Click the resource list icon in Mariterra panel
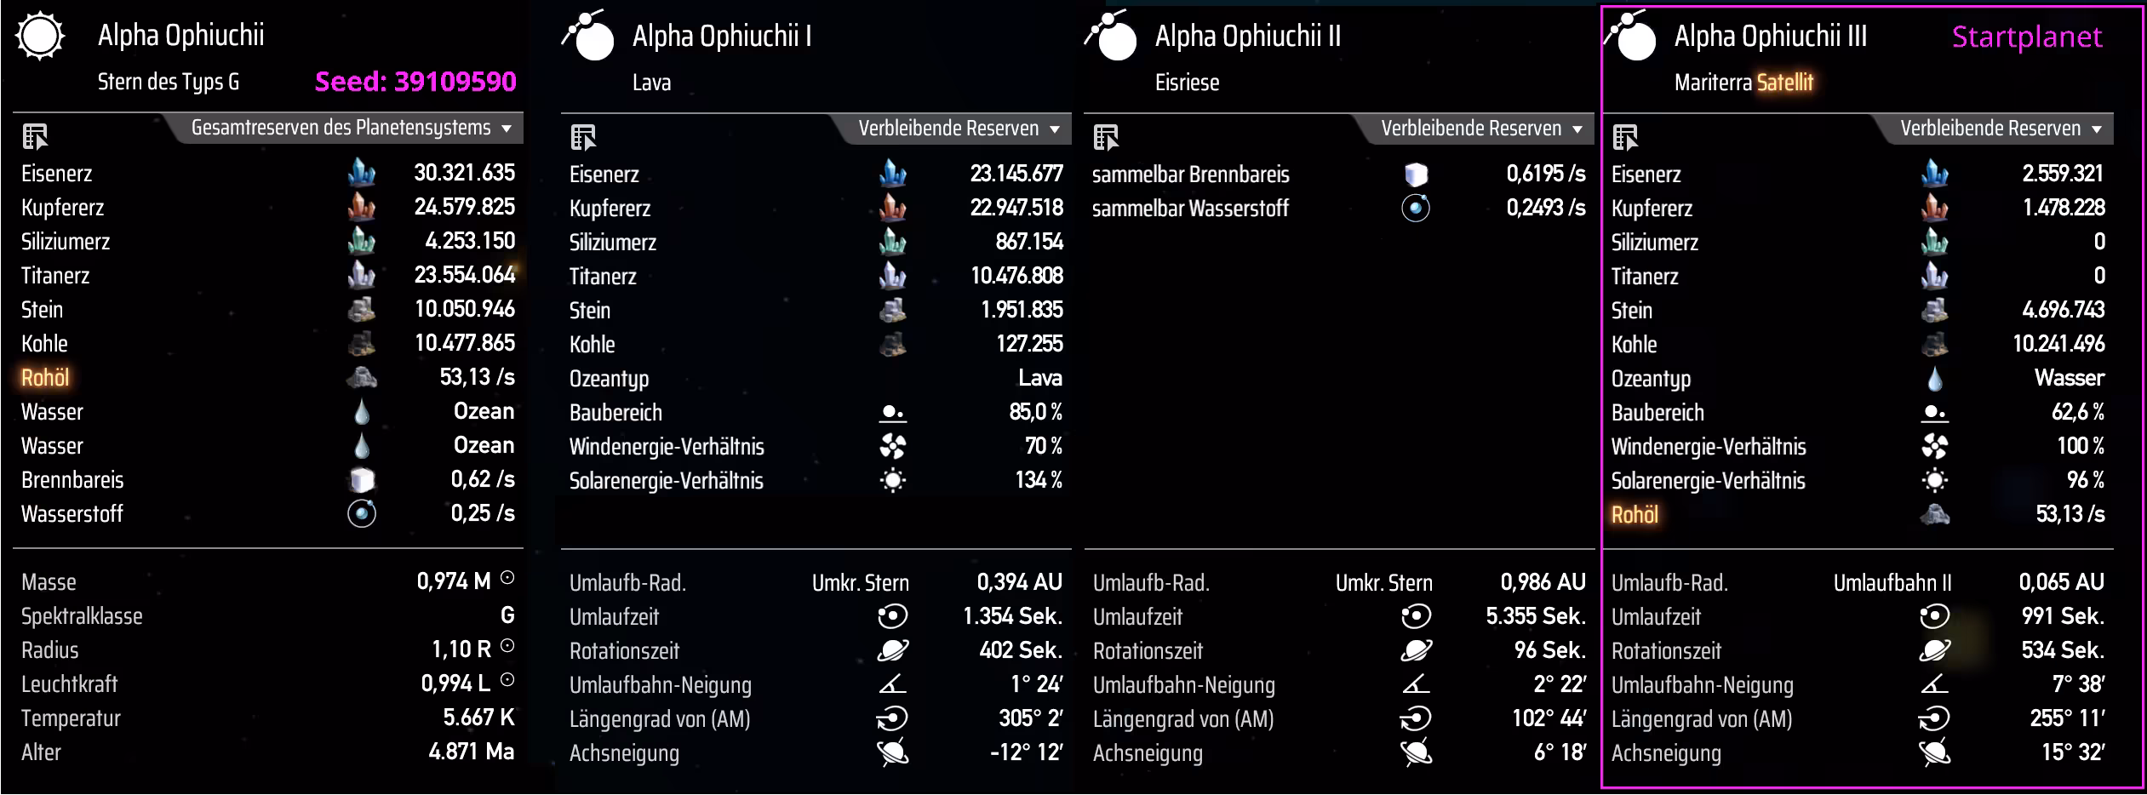This screenshot has height=795, width=2147. click(x=1625, y=137)
